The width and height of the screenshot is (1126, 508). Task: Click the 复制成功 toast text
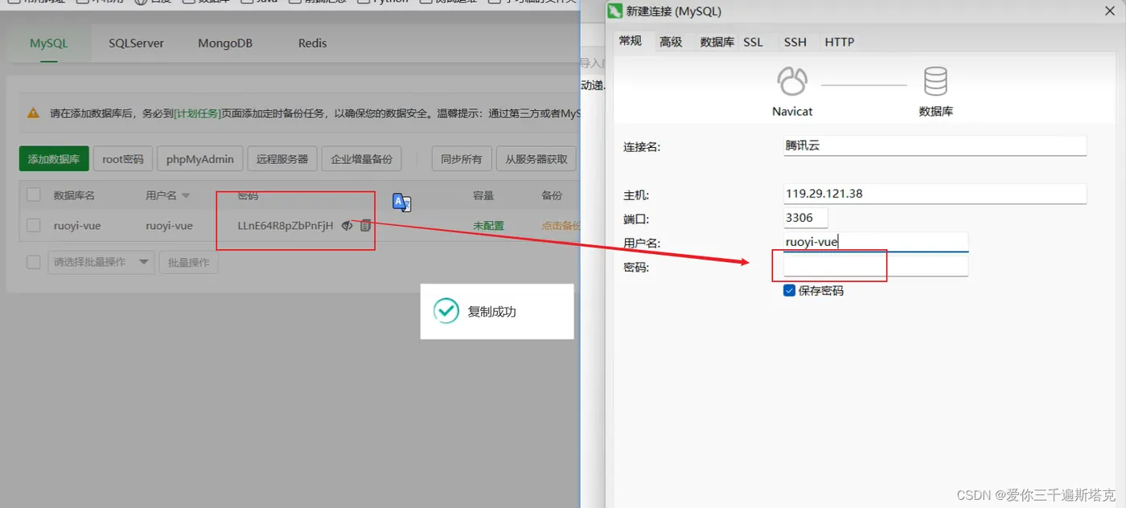pos(492,311)
